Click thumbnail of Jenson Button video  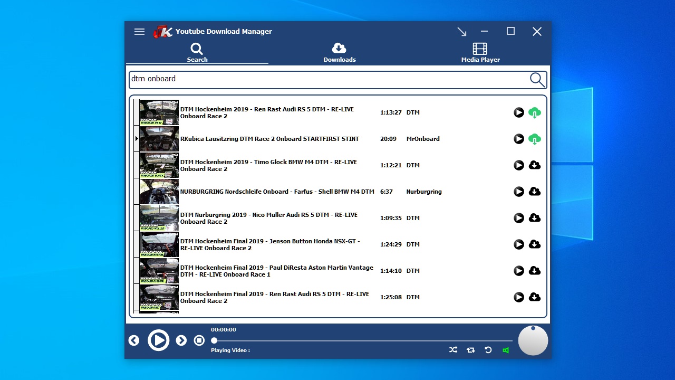pos(159,244)
